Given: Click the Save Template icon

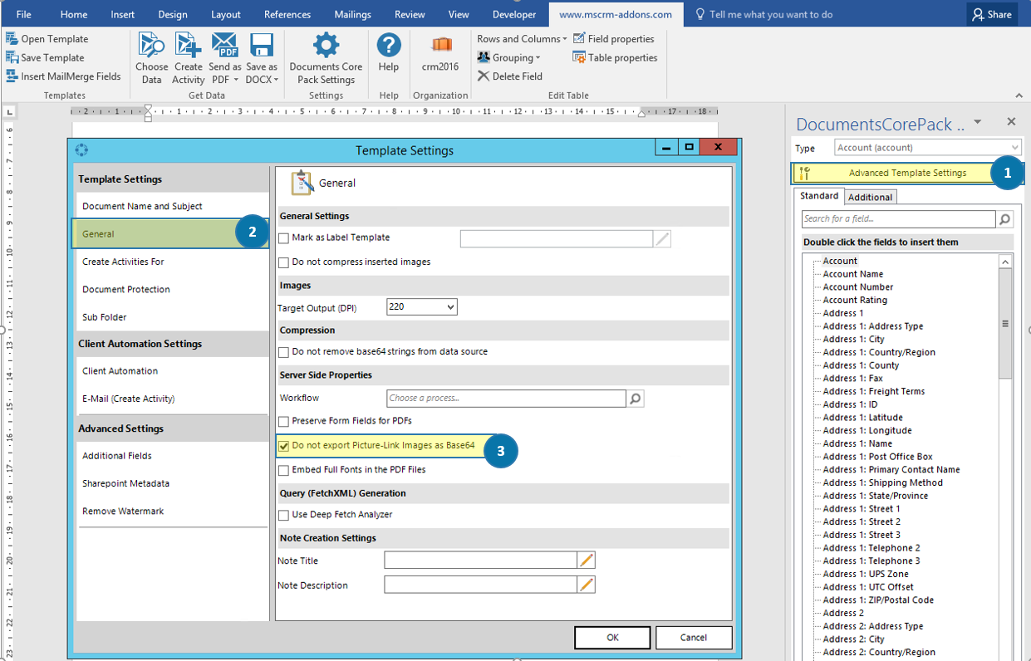Looking at the screenshot, I should pyautogui.click(x=12, y=57).
